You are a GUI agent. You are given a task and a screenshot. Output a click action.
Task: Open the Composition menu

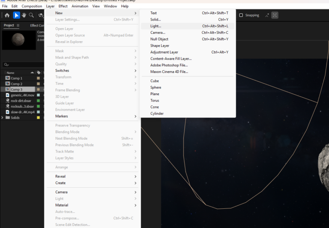click(32, 6)
